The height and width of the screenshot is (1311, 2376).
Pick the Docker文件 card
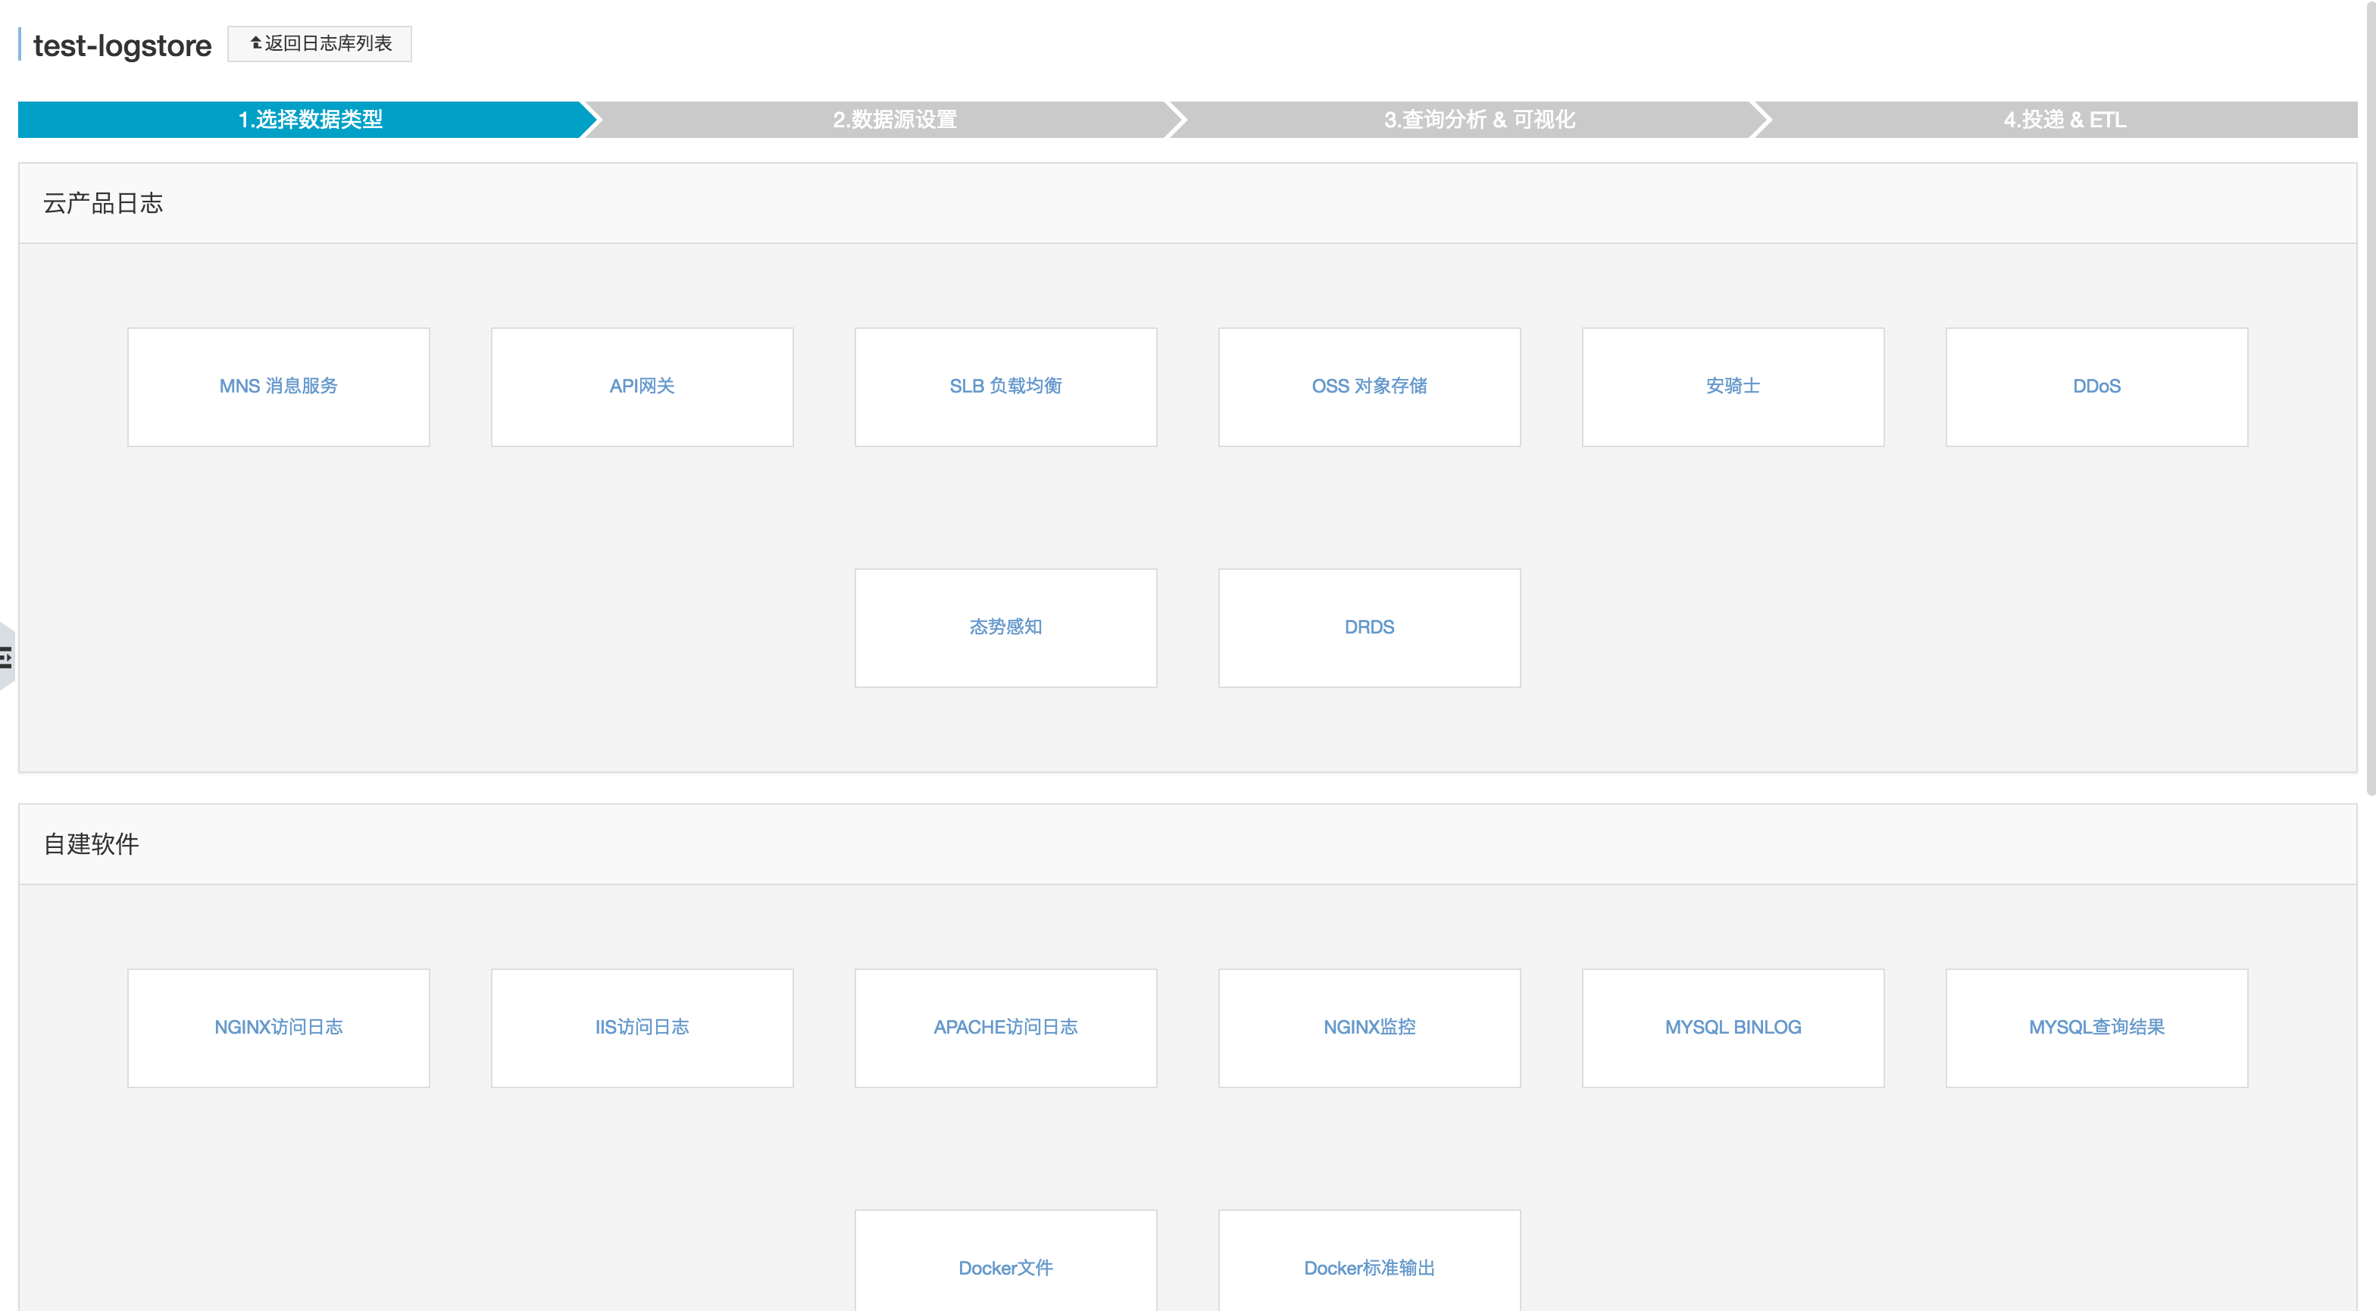pos(1005,1262)
